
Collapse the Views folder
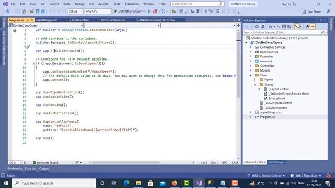pyautogui.click(x=250, y=75)
